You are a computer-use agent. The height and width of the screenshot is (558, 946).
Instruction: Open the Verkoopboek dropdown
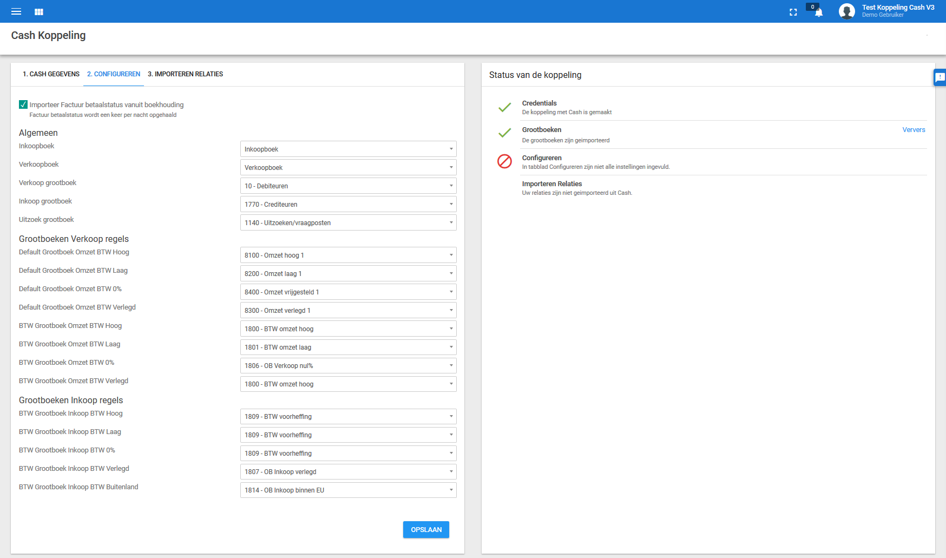click(x=349, y=167)
